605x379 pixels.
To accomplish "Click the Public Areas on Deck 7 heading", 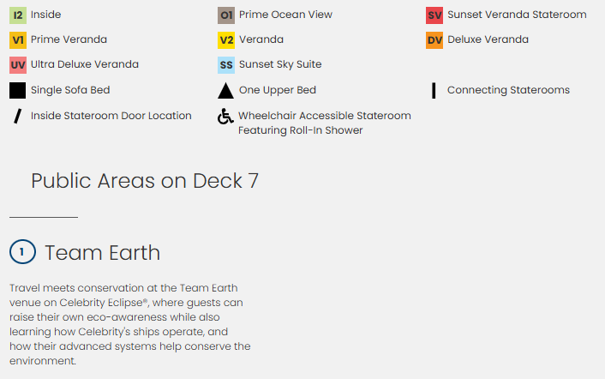I will (145, 181).
